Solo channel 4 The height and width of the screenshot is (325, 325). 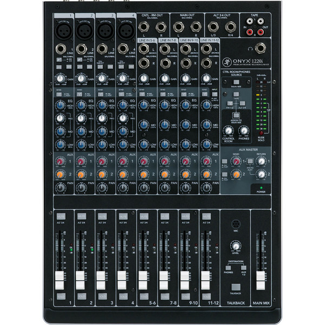[x=123, y=296]
